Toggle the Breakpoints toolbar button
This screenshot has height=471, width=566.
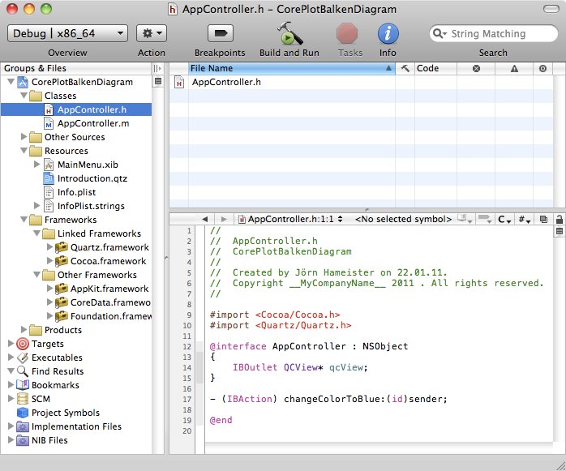pos(220,34)
